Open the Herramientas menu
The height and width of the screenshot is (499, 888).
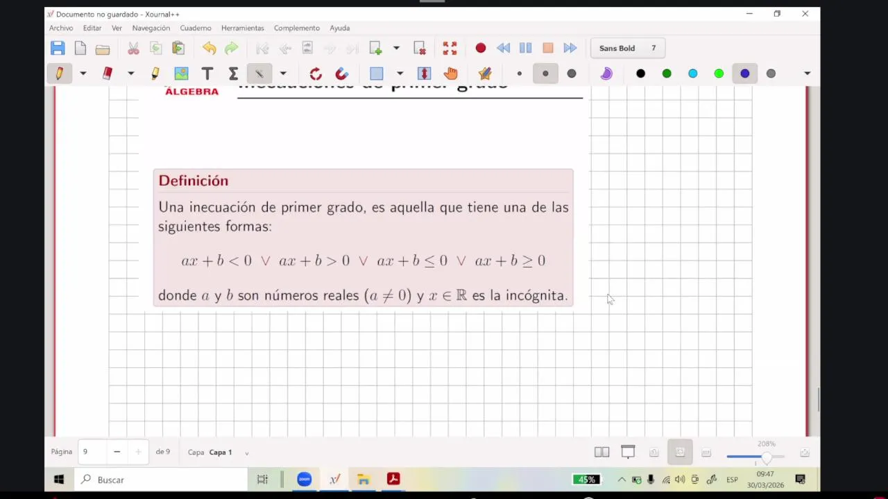(243, 28)
